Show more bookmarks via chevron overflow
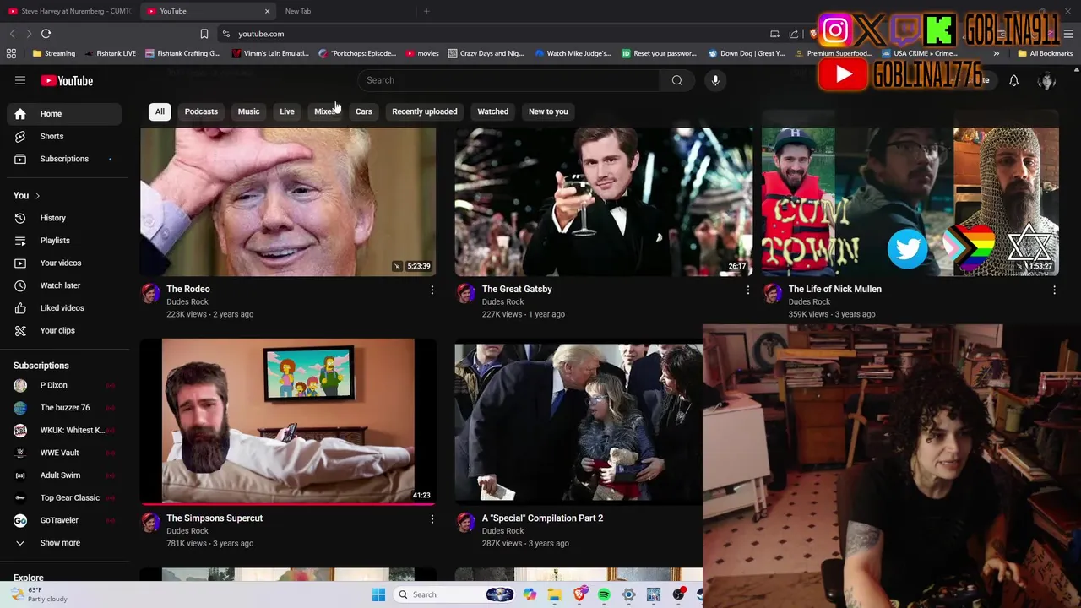 [x=996, y=53]
